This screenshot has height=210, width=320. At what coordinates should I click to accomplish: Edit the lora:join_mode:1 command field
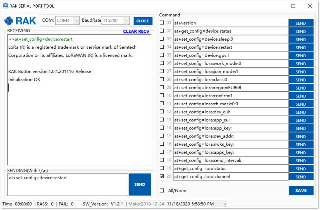231,71
